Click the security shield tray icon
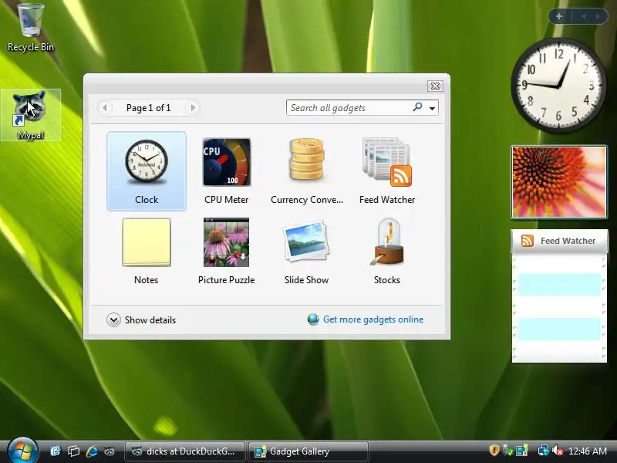 (494, 450)
